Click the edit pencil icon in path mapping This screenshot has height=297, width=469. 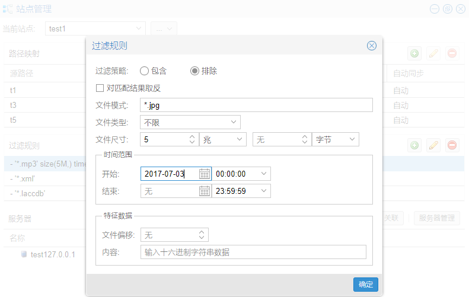(x=433, y=53)
